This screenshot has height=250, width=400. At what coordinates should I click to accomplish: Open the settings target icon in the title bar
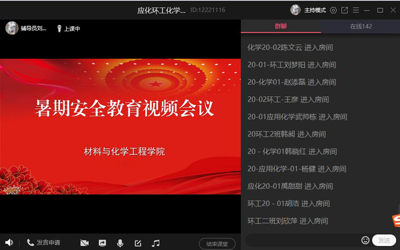(x=333, y=10)
